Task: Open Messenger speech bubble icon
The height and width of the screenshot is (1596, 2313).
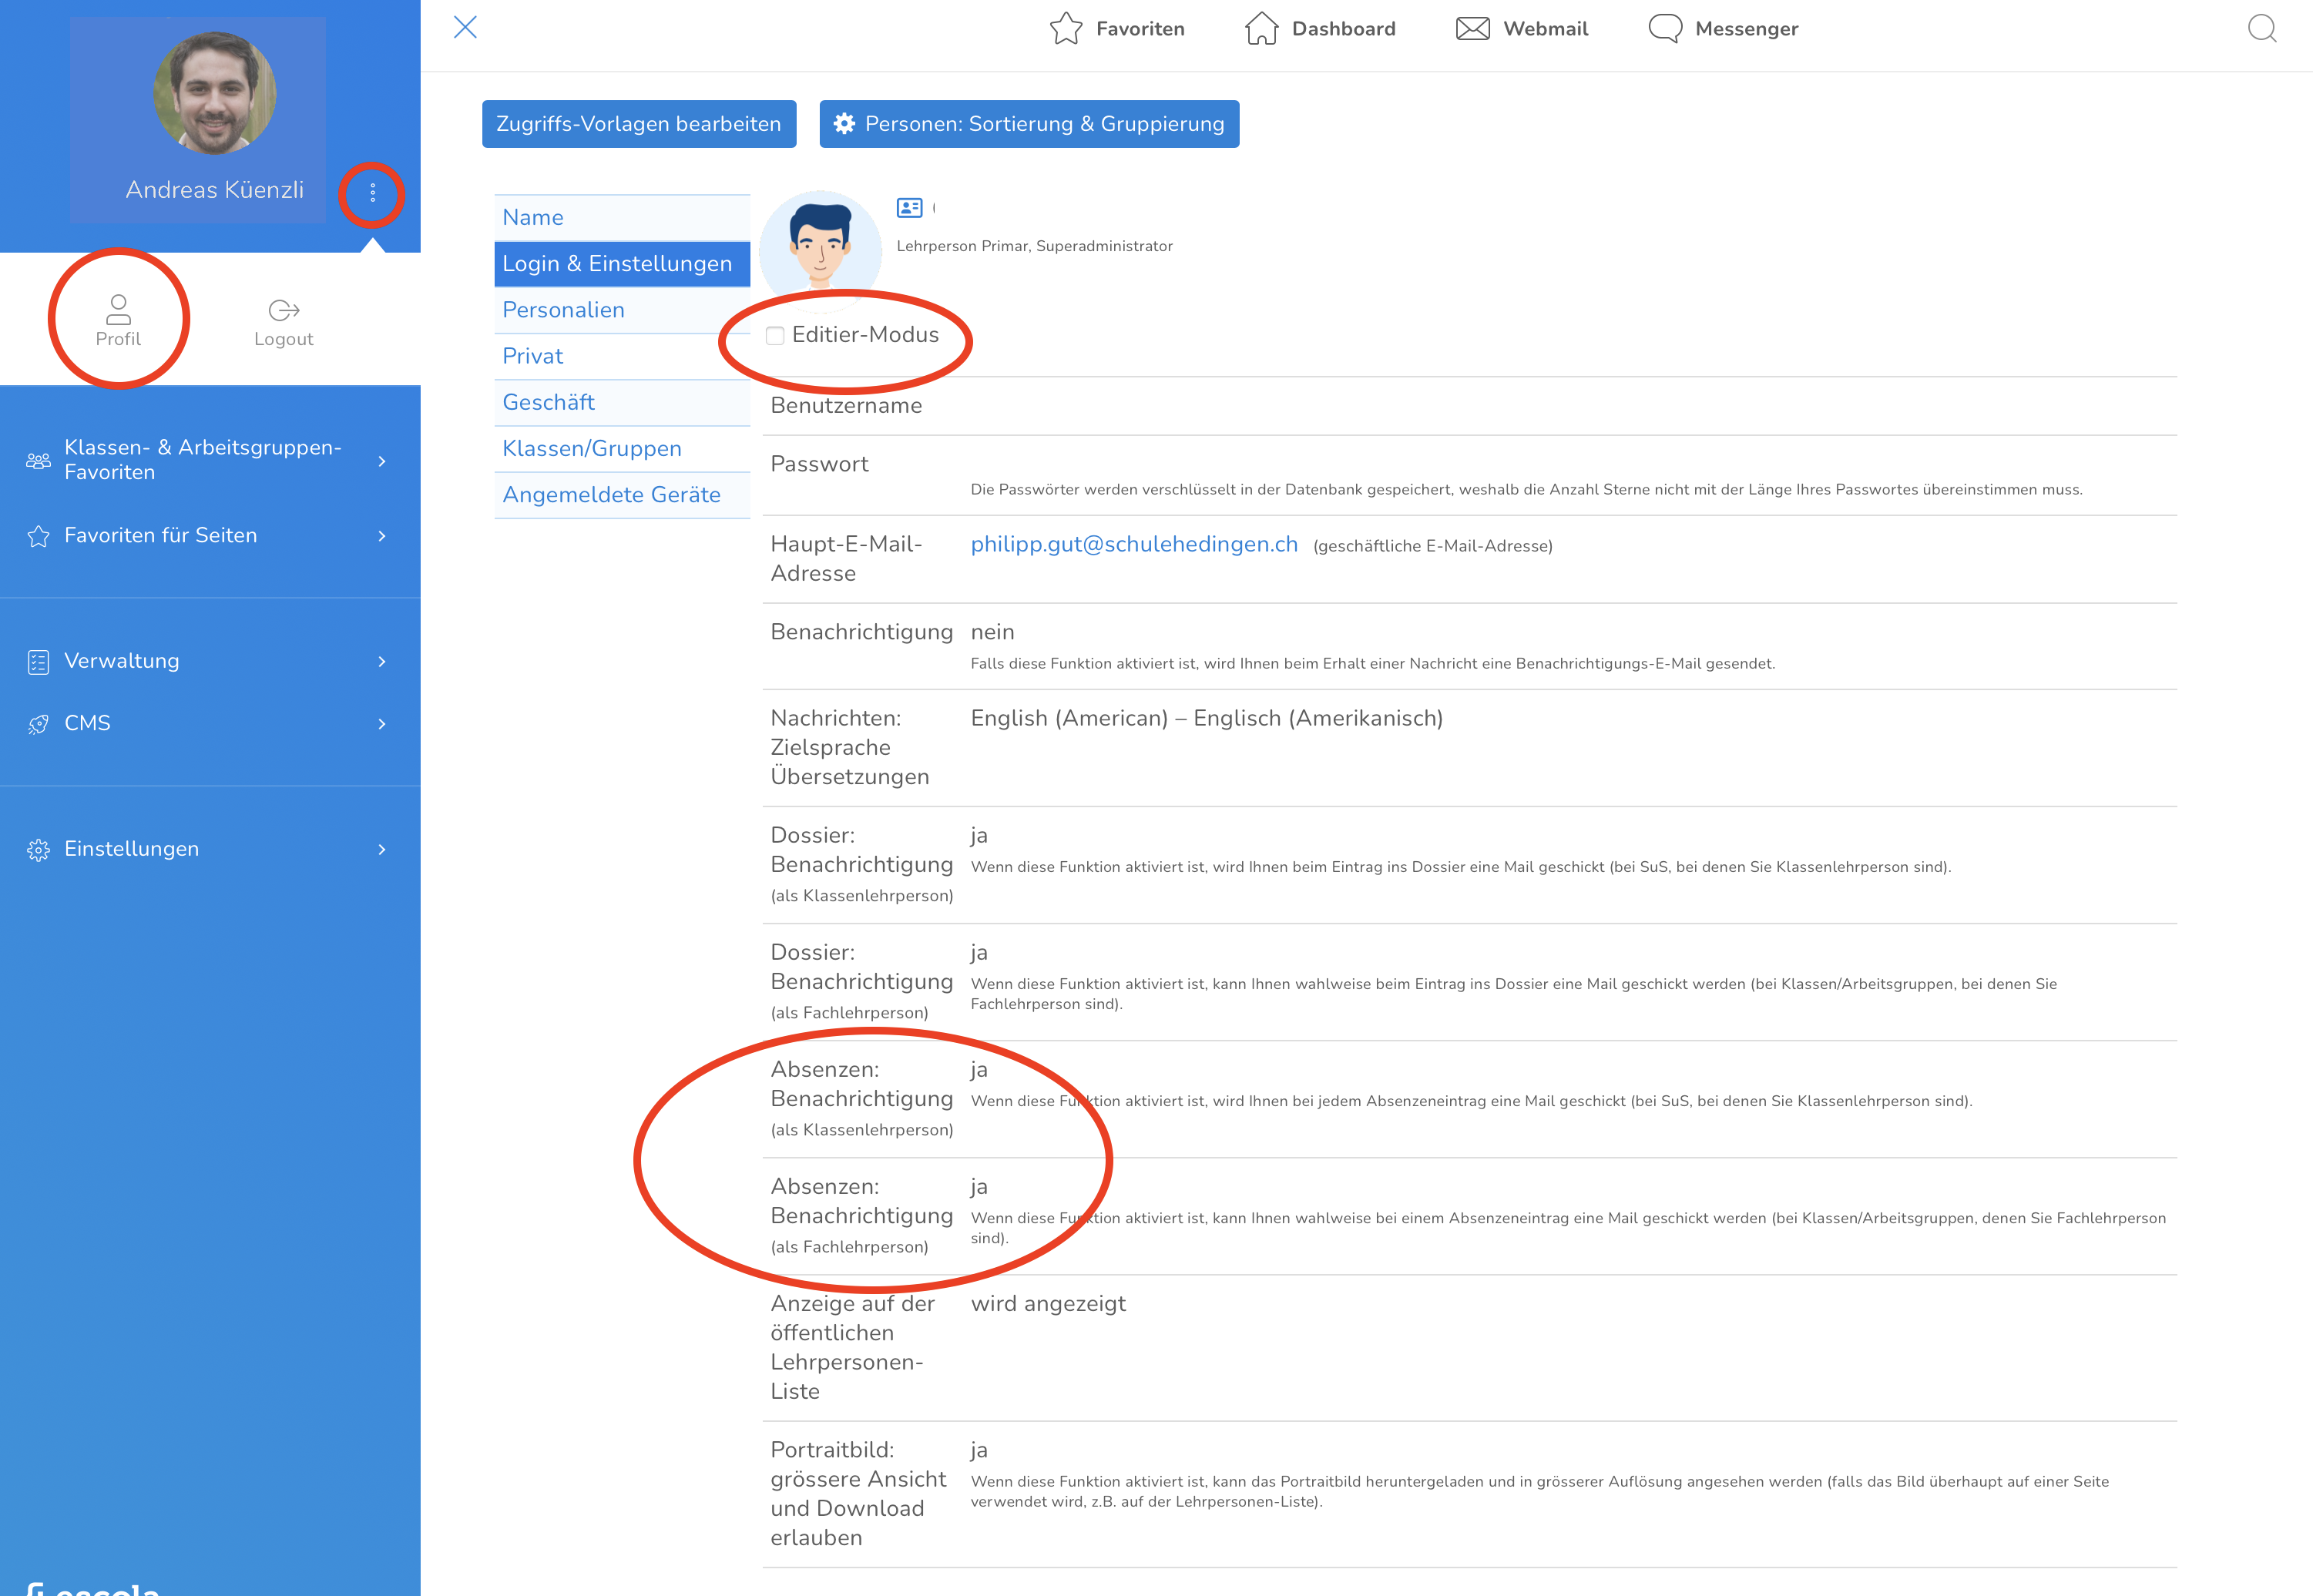Action: pyautogui.click(x=1665, y=28)
